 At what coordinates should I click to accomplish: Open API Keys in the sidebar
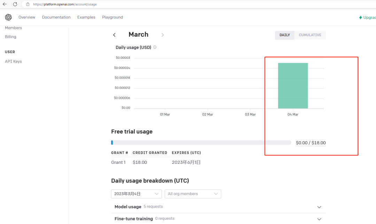click(x=14, y=61)
